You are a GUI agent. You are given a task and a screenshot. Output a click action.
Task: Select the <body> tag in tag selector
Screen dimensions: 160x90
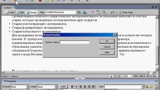click(5, 76)
